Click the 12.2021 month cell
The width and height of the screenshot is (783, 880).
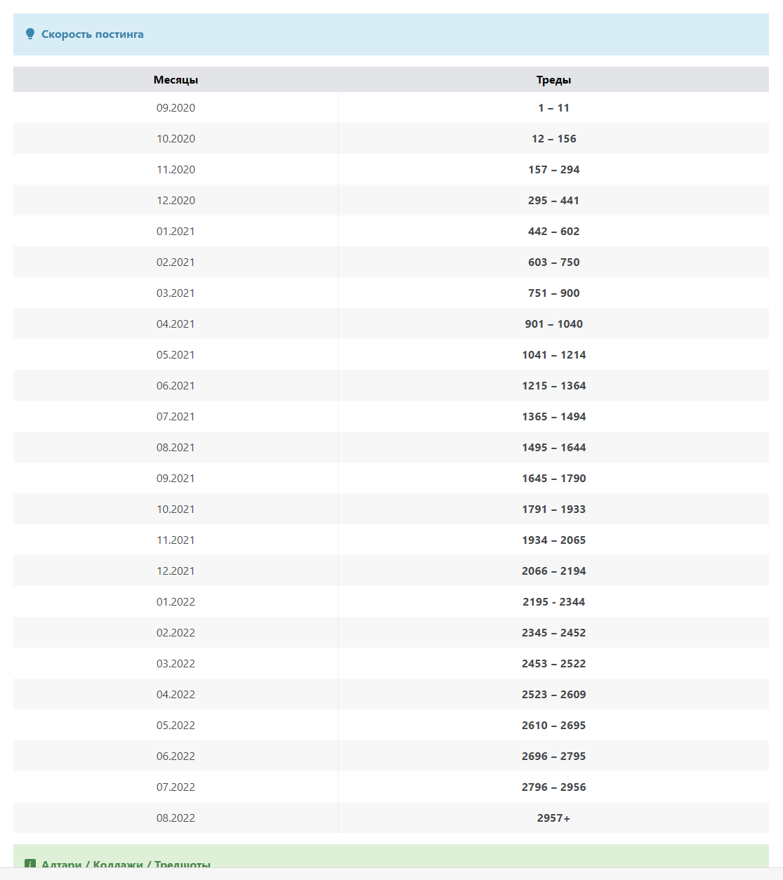(176, 571)
